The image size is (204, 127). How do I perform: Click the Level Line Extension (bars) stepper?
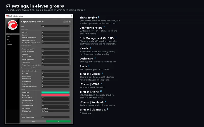tap(69, 87)
